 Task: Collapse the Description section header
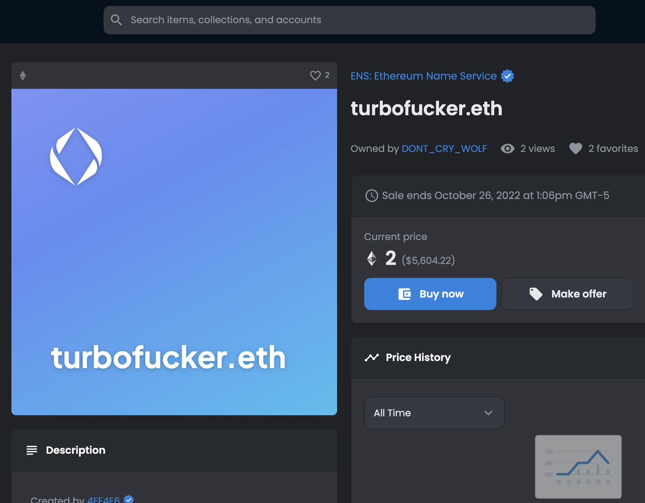point(174,450)
